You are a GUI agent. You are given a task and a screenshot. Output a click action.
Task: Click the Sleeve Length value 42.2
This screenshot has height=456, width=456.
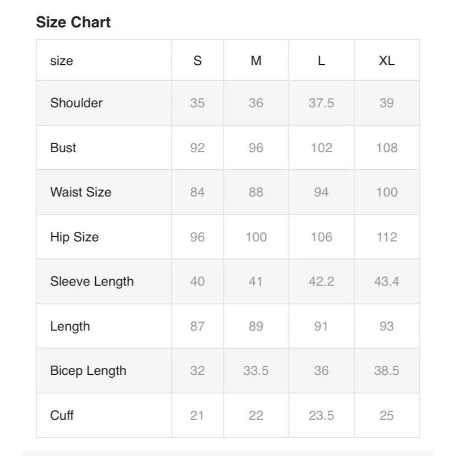coord(321,281)
